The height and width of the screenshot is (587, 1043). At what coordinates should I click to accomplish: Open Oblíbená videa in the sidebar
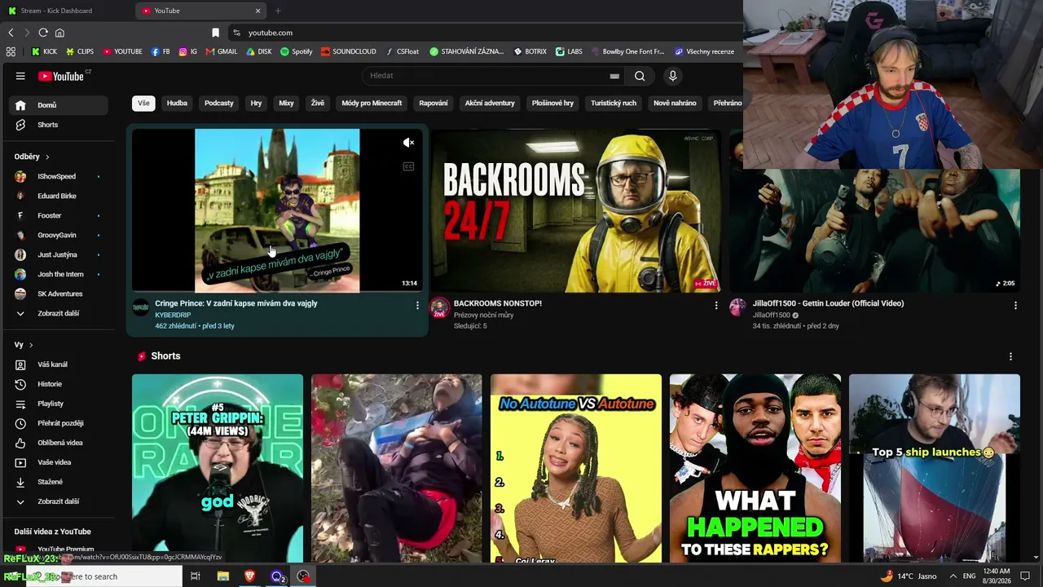point(59,443)
